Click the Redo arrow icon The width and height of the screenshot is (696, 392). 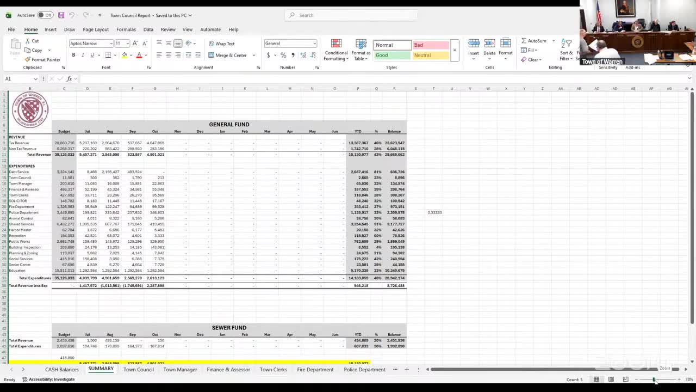pos(85,15)
